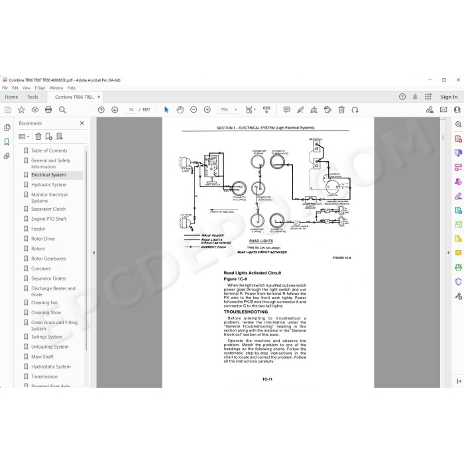Open the Cleaning Shoe bookmark
Viewport: 464px width, 464px height.
point(46,312)
